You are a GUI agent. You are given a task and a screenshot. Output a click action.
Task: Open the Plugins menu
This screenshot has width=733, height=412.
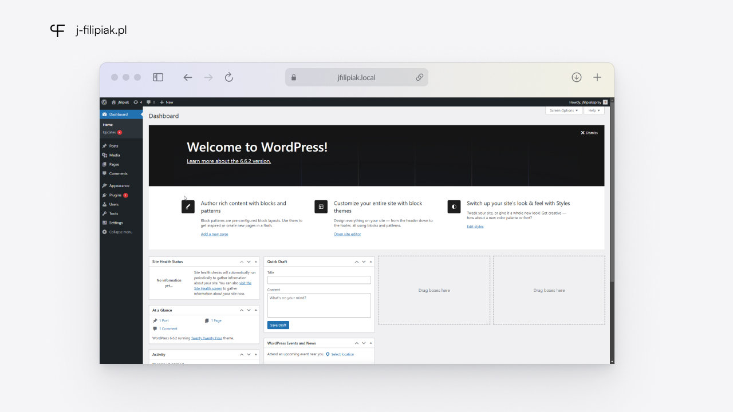[121, 195]
